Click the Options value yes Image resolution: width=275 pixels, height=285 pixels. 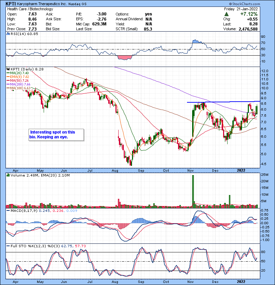(x=148, y=14)
